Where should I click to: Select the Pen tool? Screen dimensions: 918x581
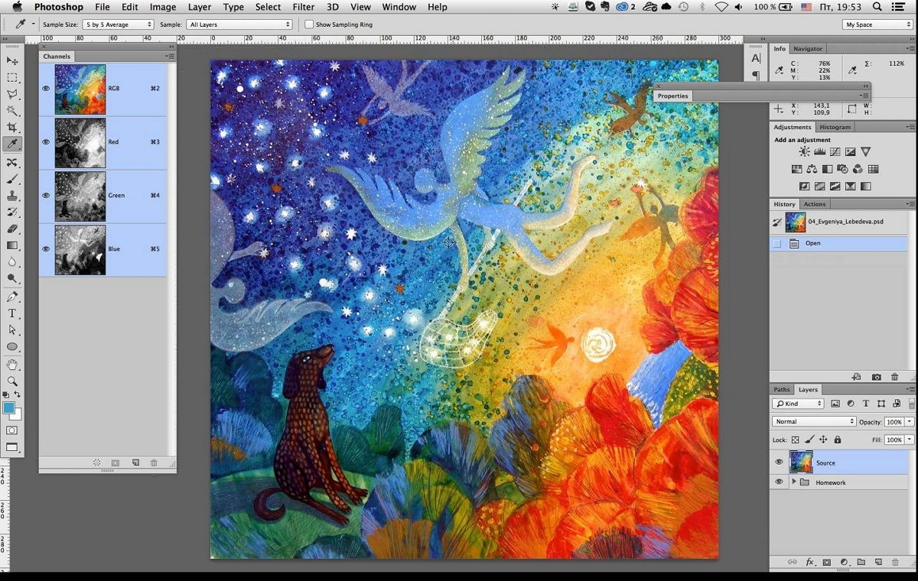pos(12,297)
